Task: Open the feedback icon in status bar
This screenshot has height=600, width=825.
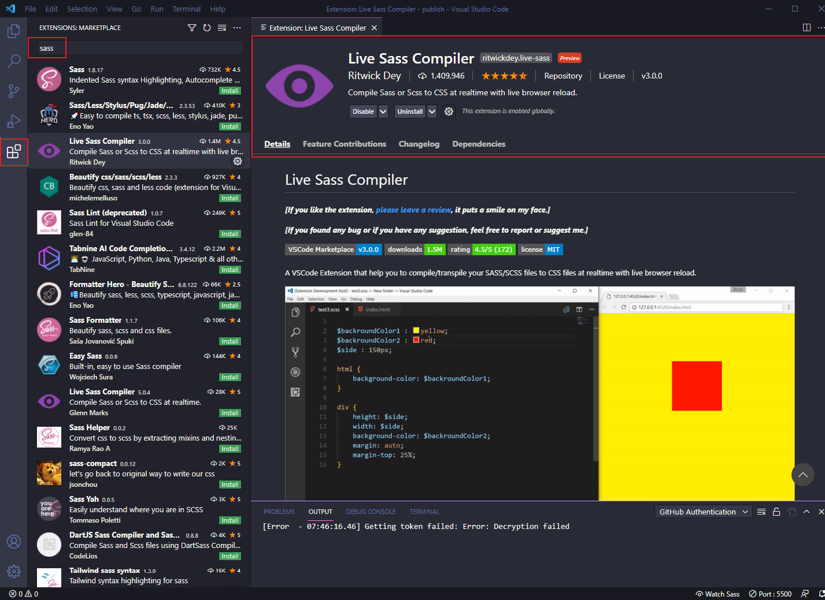Action: (x=805, y=594)
